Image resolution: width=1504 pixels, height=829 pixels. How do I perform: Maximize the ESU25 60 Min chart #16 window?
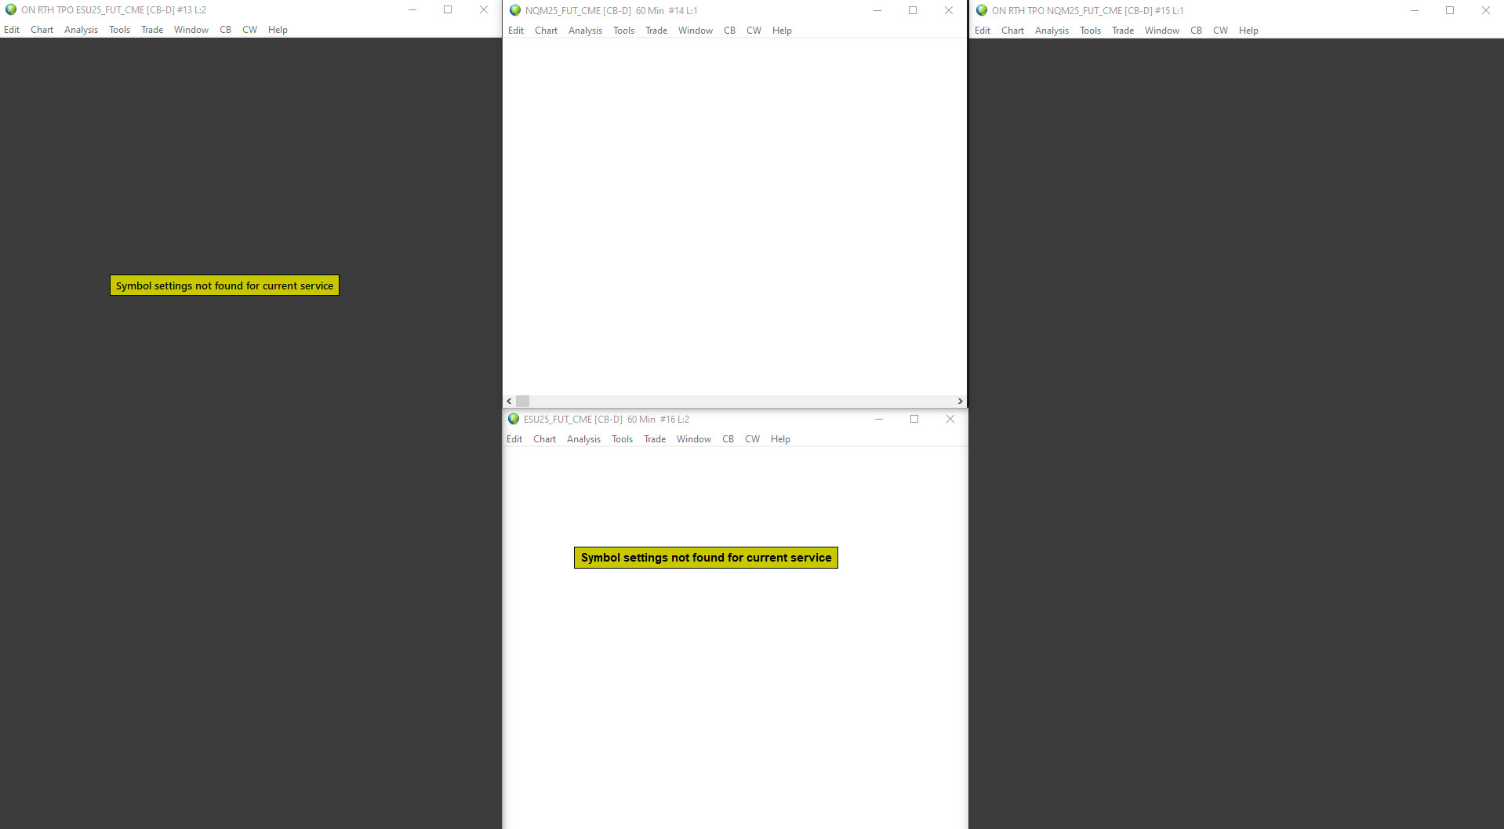pos(914,420)
